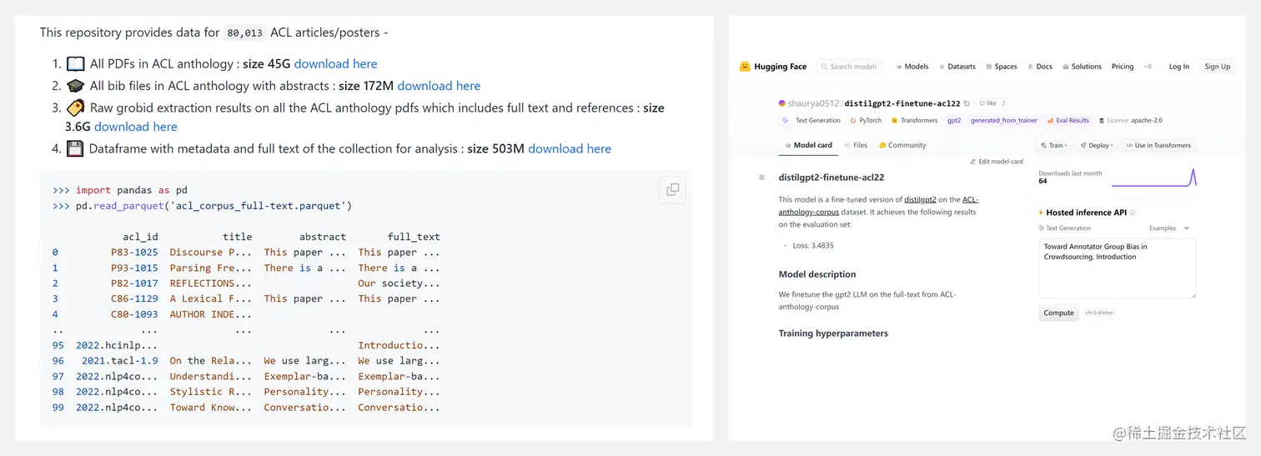Click the 80,013 code badge
This screenshot has width=1261, height=456.
coord(244,33)
